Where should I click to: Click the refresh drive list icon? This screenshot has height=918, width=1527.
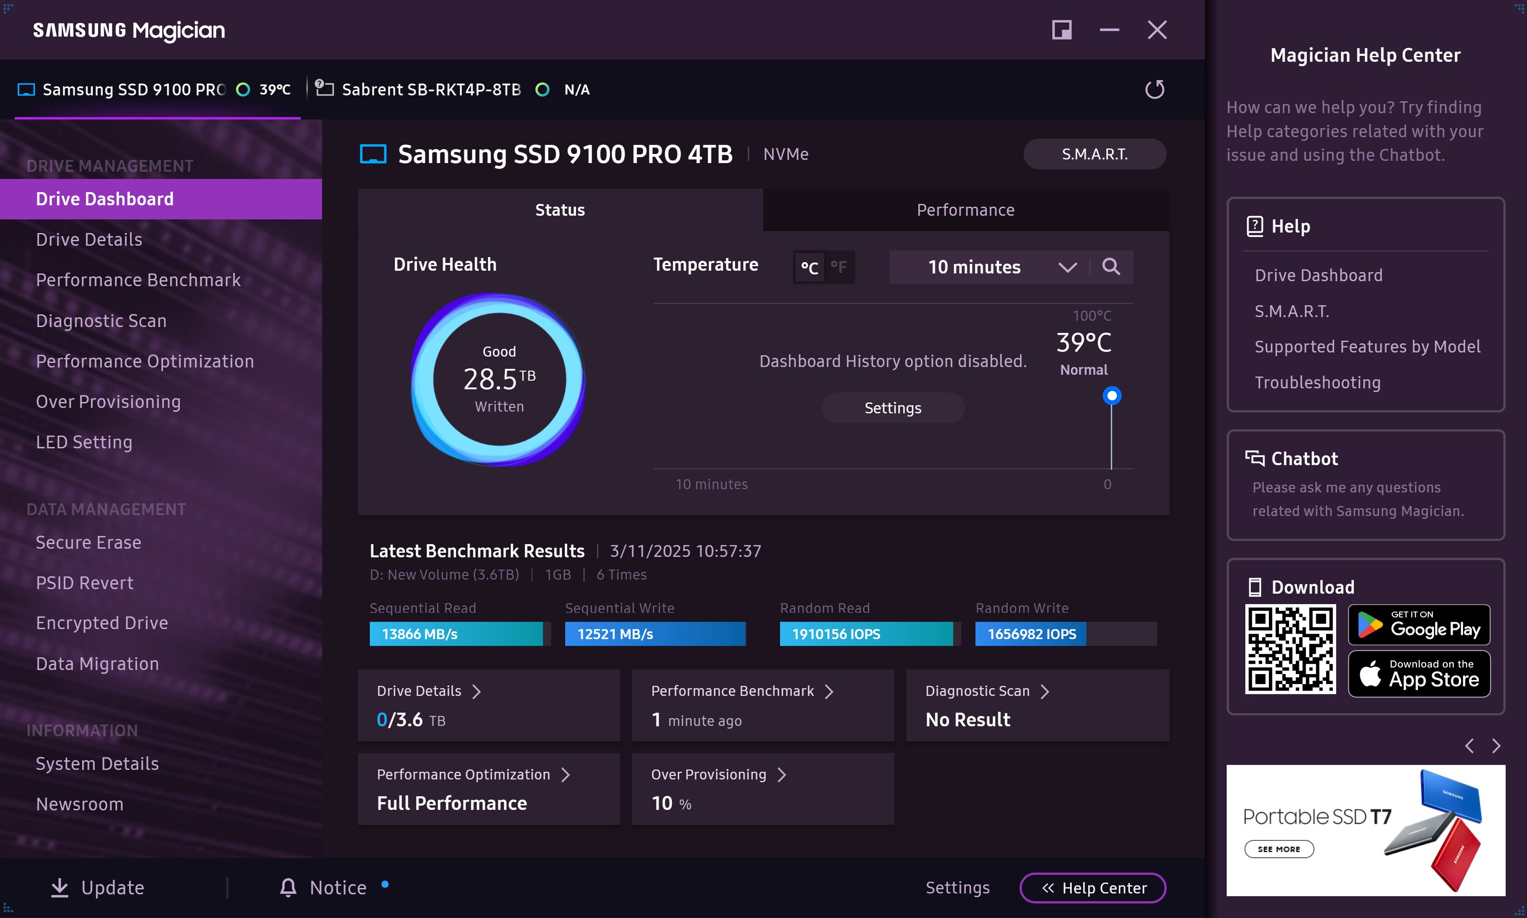tap(1154, 89)
